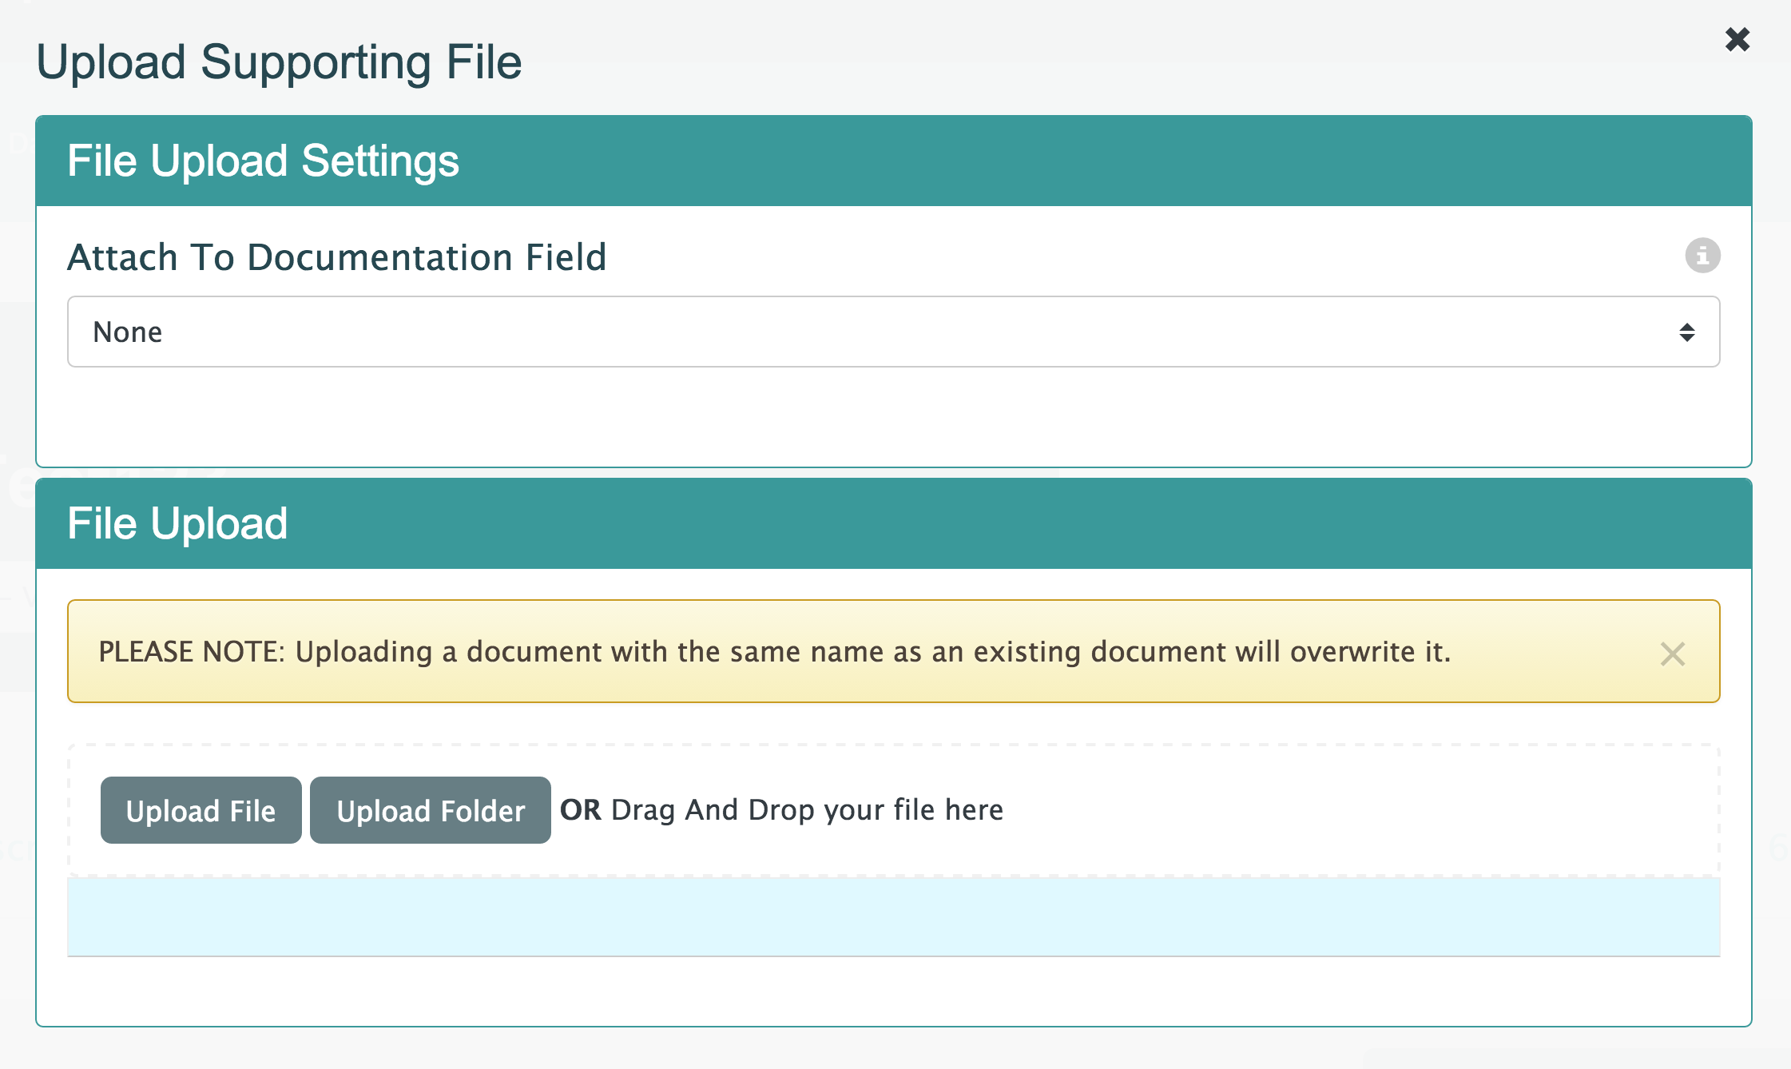Click the bold OR text beside Upload Folder
This screenshot has height=1069, width=1791.
click(581, 810)
